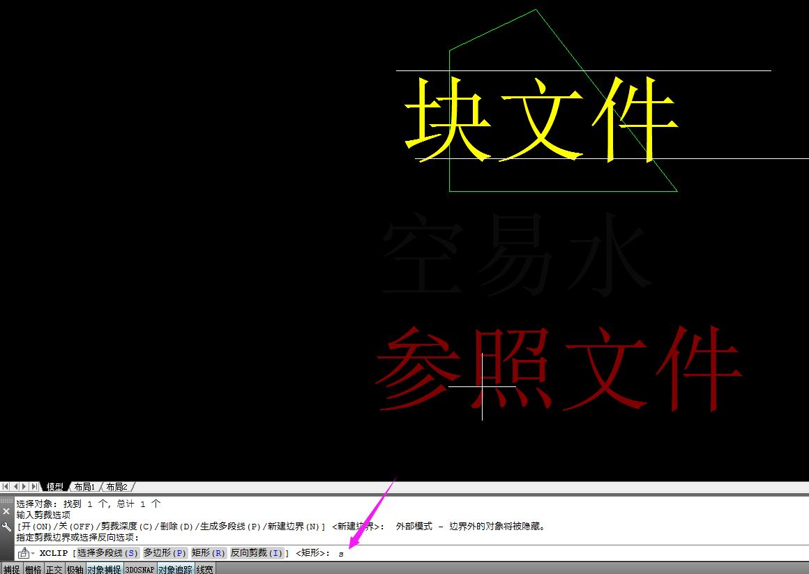The image size is (809, 574).
Task: Select the yellow 块文件 text block
Action: 540,119
